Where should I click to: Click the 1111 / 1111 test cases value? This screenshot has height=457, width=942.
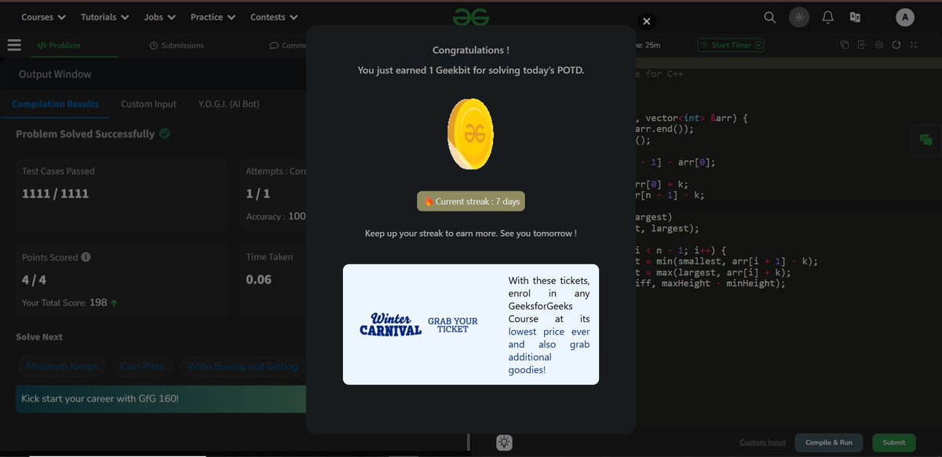[x=55, y=194]
